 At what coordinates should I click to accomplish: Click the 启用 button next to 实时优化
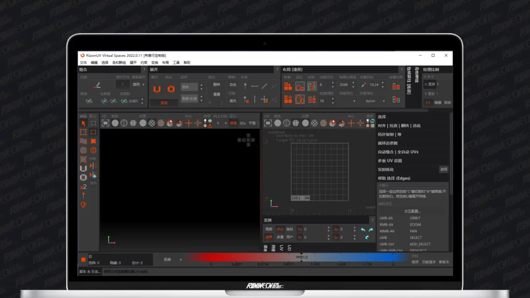pyautogui.click(x=444, y=169)
